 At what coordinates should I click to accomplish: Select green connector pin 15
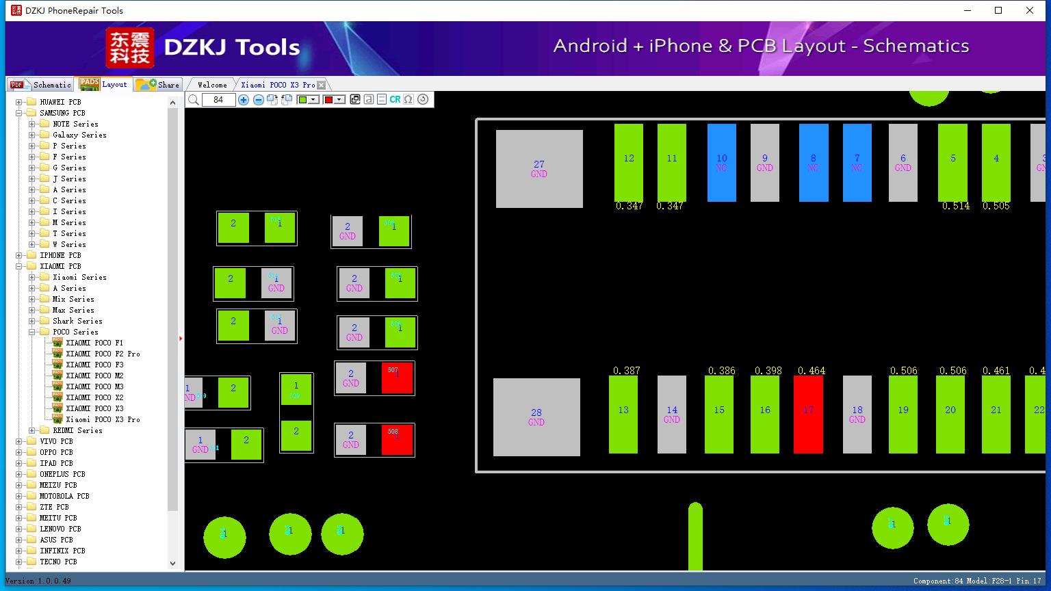(719, 414)
